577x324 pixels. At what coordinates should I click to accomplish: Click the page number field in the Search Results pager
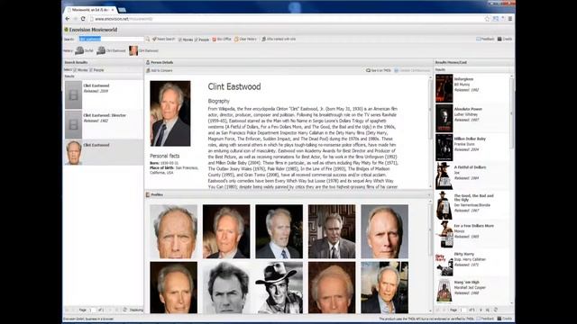91,310
